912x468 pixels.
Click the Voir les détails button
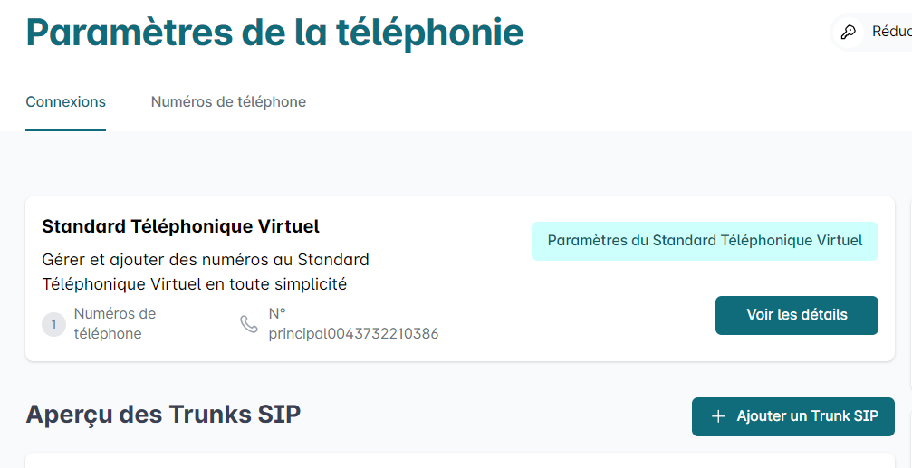797,315
